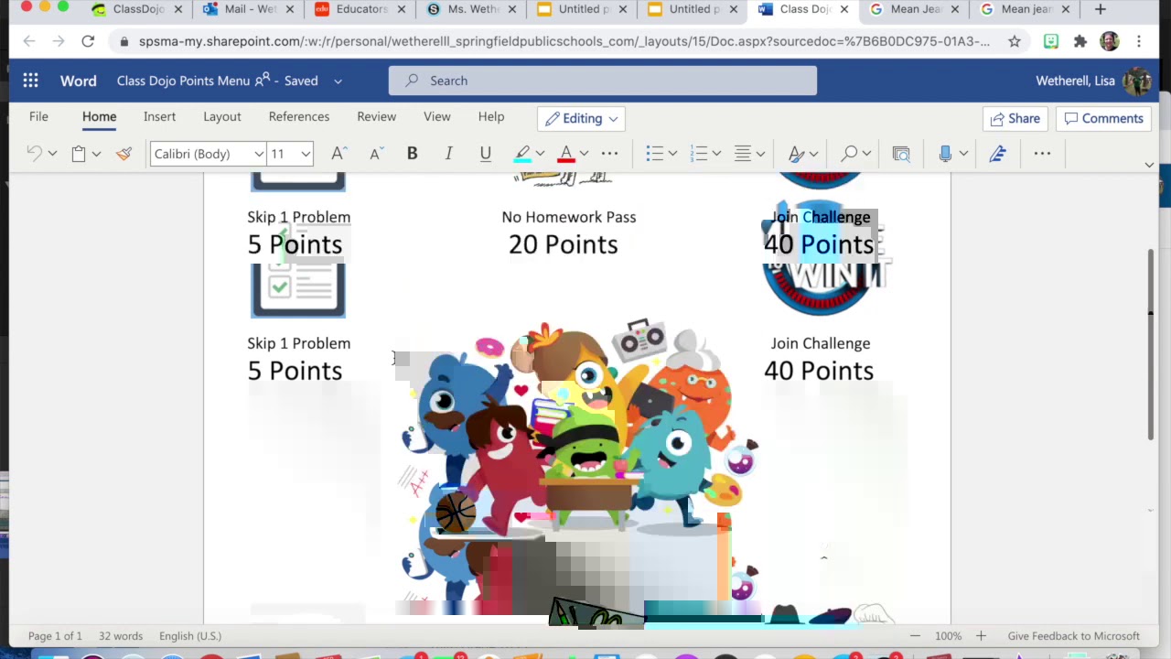Click Grow Font icon
1171x659 pixels.
pyautogui.click(x=338, y=154)
